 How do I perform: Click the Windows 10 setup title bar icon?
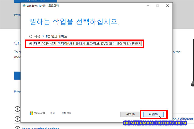pyautogui.click(x=24, y=6)
